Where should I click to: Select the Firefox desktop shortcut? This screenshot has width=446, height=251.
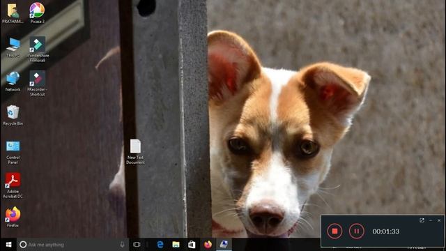(x=13, y=217)
